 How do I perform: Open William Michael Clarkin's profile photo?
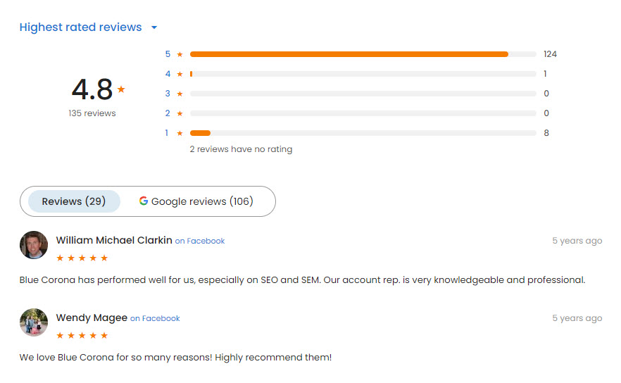pos(34,245)
